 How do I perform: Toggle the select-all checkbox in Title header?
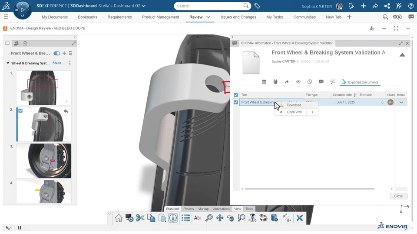click(236, 95)
